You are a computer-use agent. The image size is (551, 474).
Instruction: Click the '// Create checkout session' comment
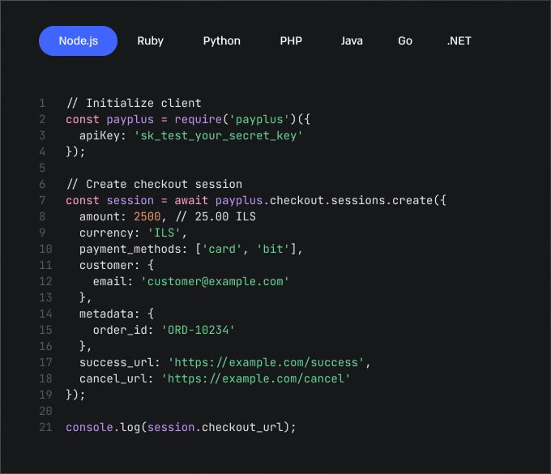point(153,184)
